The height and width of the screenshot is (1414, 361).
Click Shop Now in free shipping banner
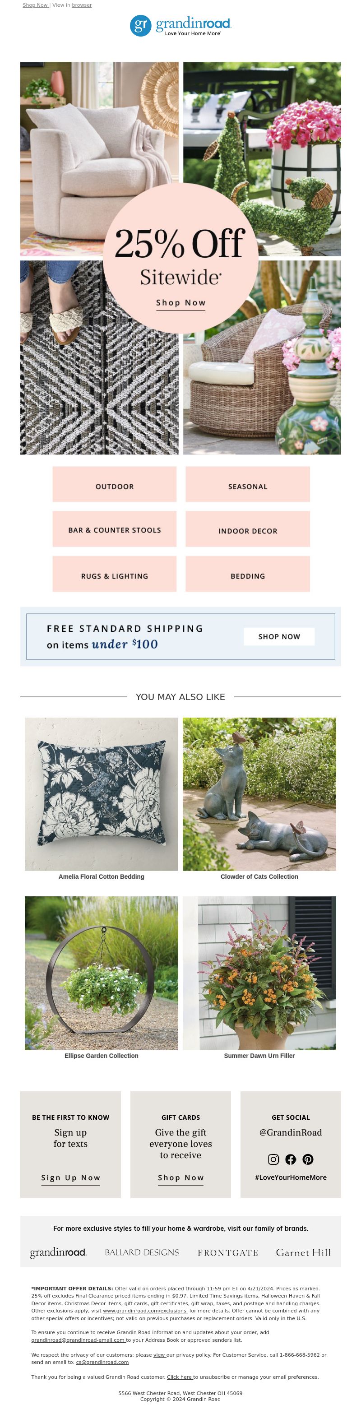[x=279, y=636]
